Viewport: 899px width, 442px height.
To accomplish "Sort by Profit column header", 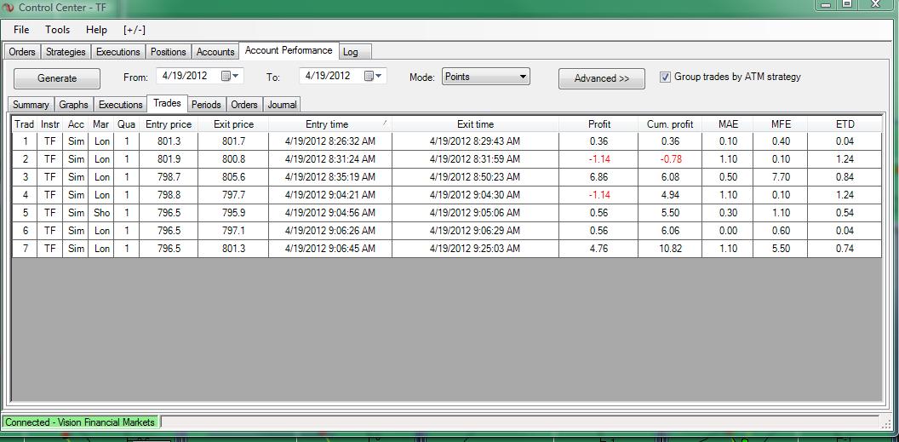I will [x=599, y=124].
